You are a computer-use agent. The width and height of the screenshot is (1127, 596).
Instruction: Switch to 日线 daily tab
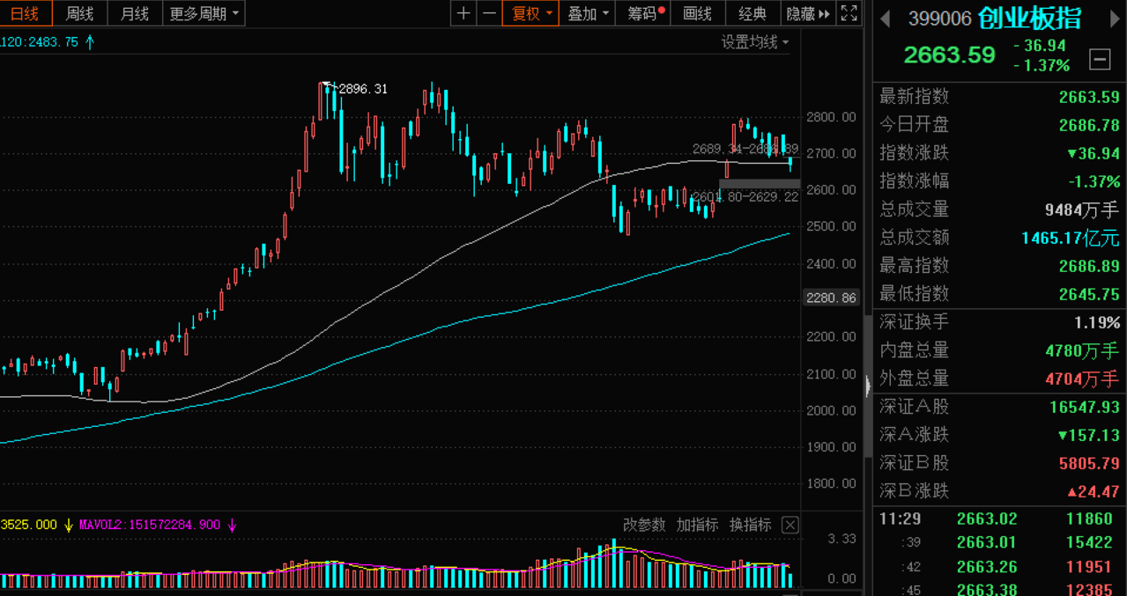pyautogui.click(x=26, y=13)
